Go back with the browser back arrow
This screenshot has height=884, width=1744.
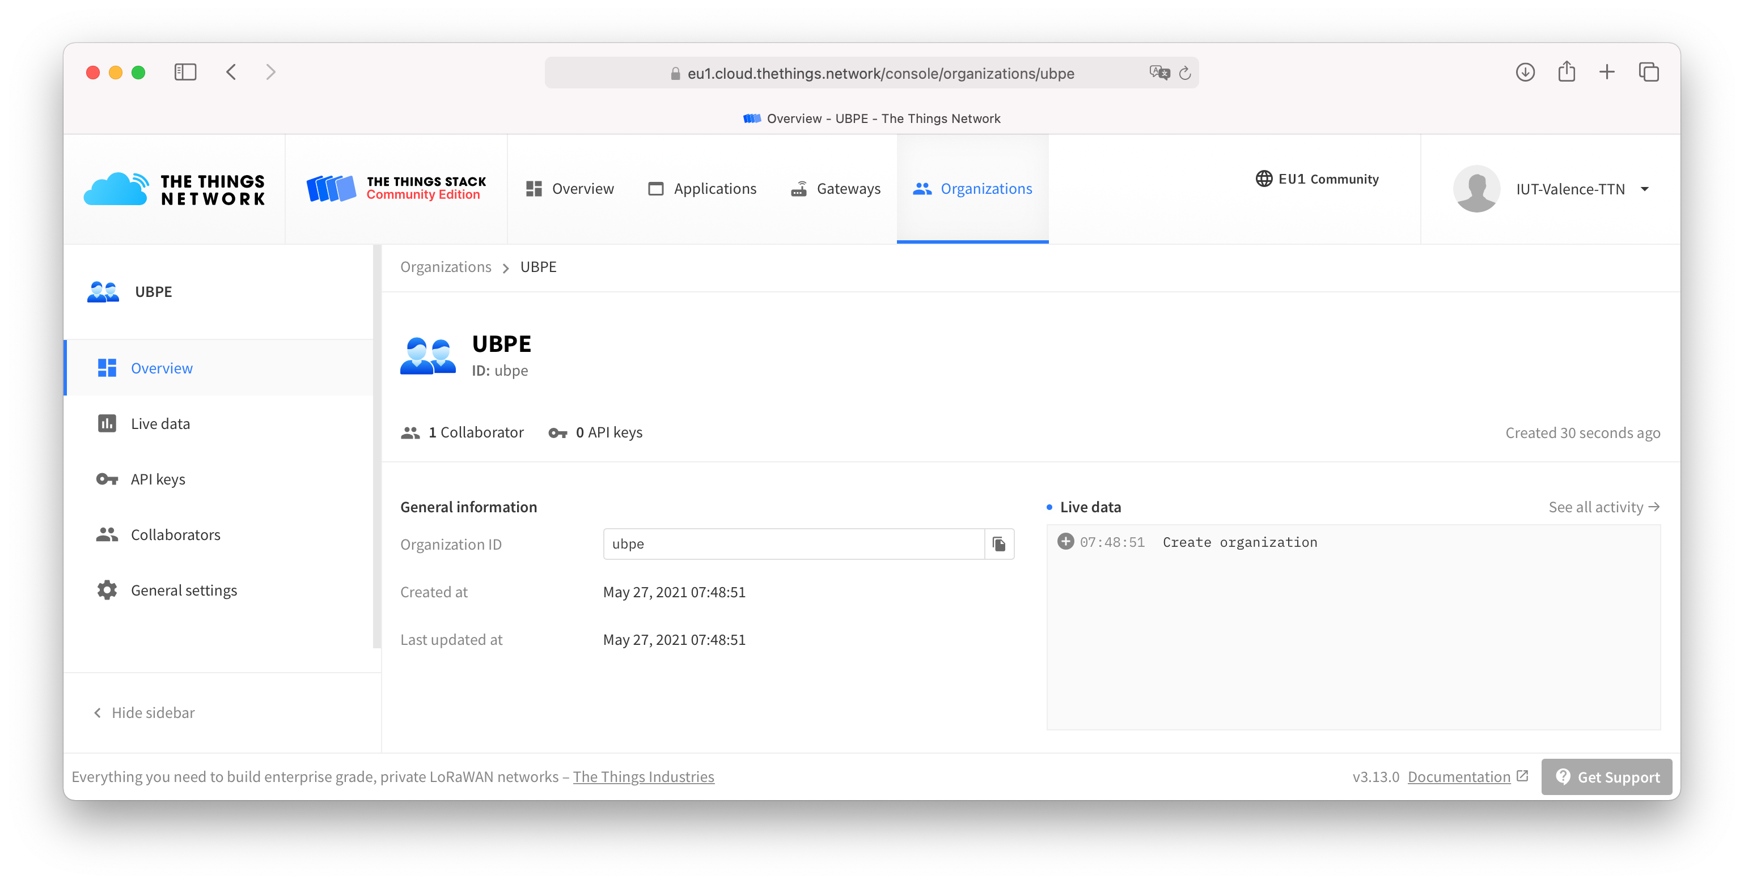click(x=231, y=72)
